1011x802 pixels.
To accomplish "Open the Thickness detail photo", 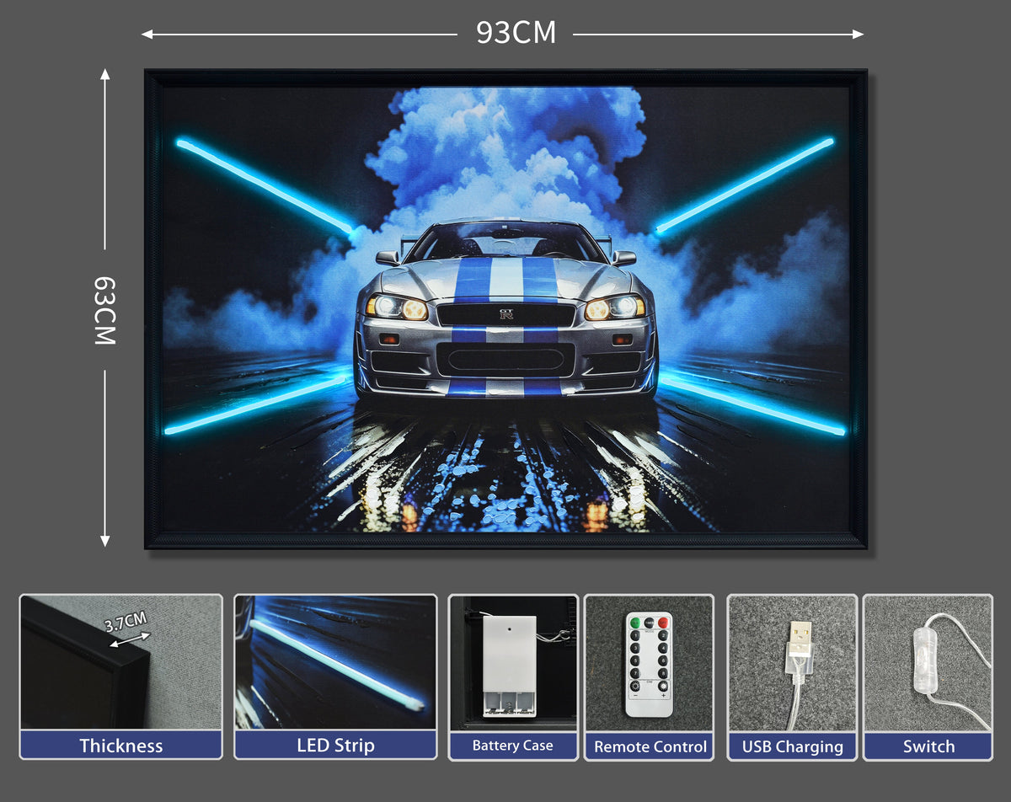I will 121,662.
